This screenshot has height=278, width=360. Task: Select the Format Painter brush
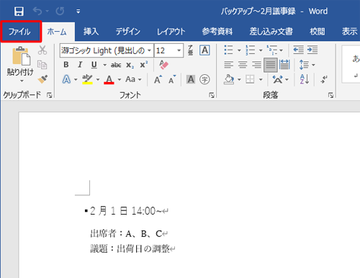tap(42, 79)
